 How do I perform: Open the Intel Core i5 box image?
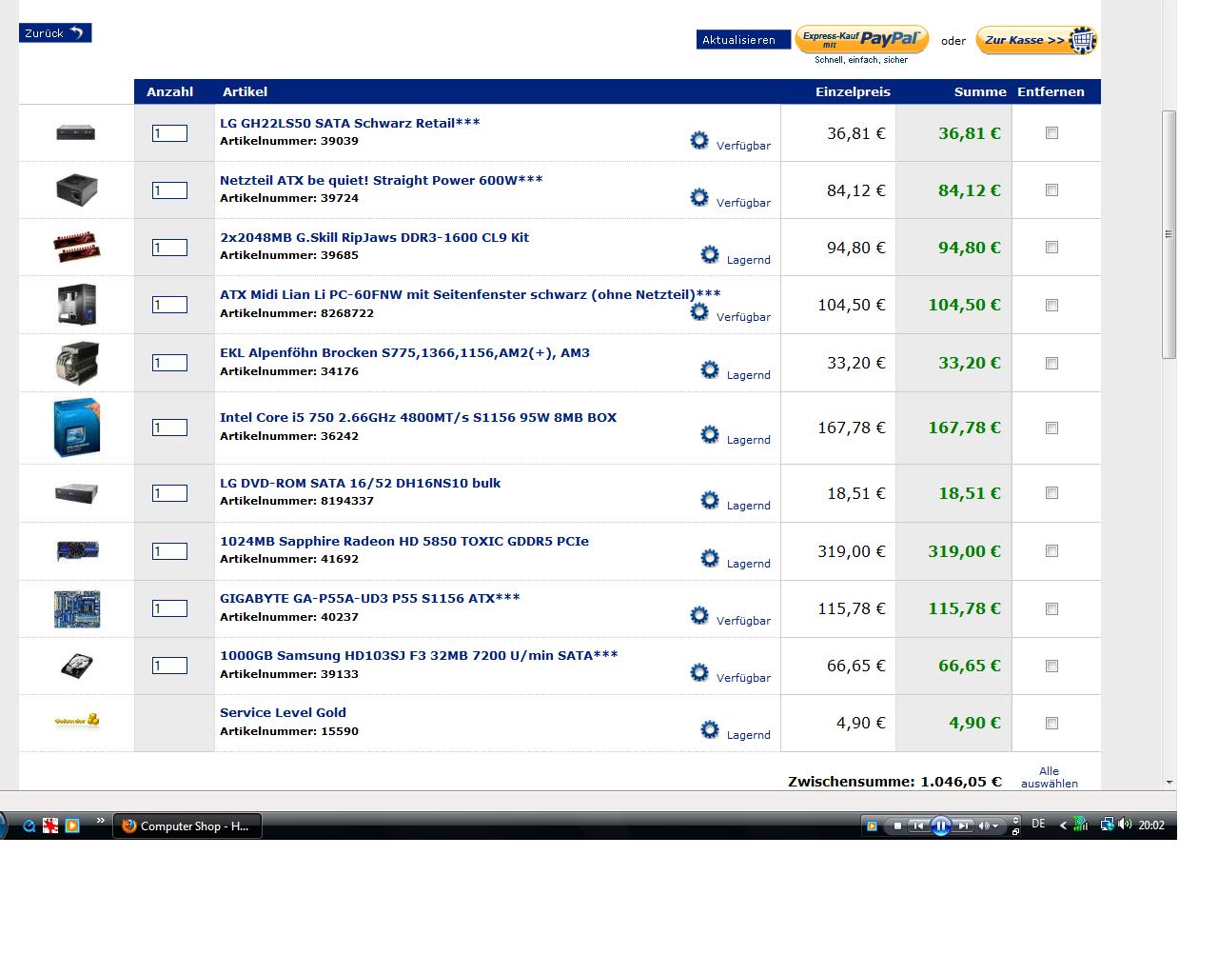pyautogui.click(x=76, y=428)
